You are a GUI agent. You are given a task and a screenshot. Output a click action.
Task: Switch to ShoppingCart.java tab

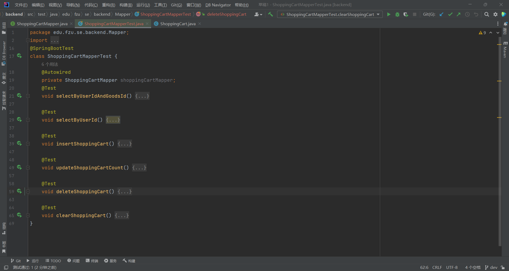click(x=178, y=24)
